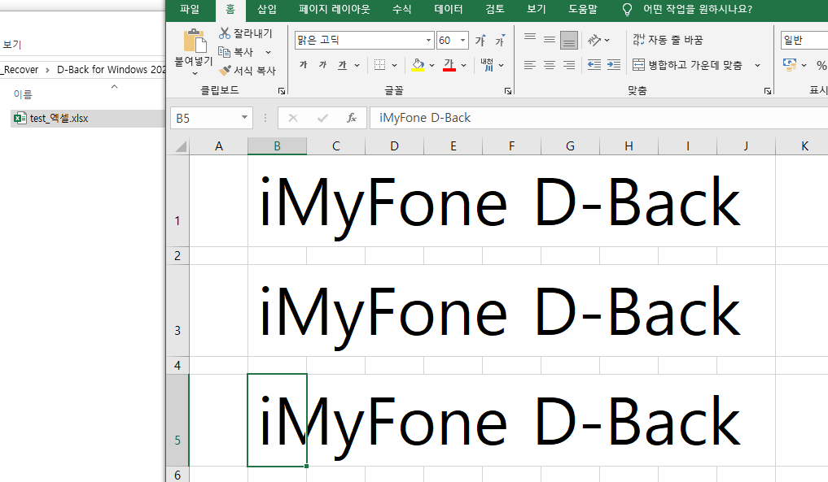Click the Copy (복사) button

pos(237,52)
